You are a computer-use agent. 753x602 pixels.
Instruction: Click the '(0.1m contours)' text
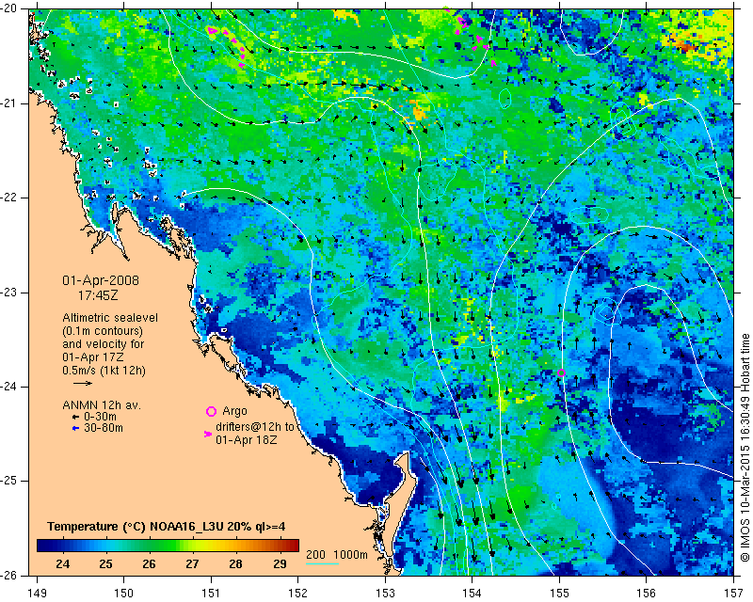[103, 331]
